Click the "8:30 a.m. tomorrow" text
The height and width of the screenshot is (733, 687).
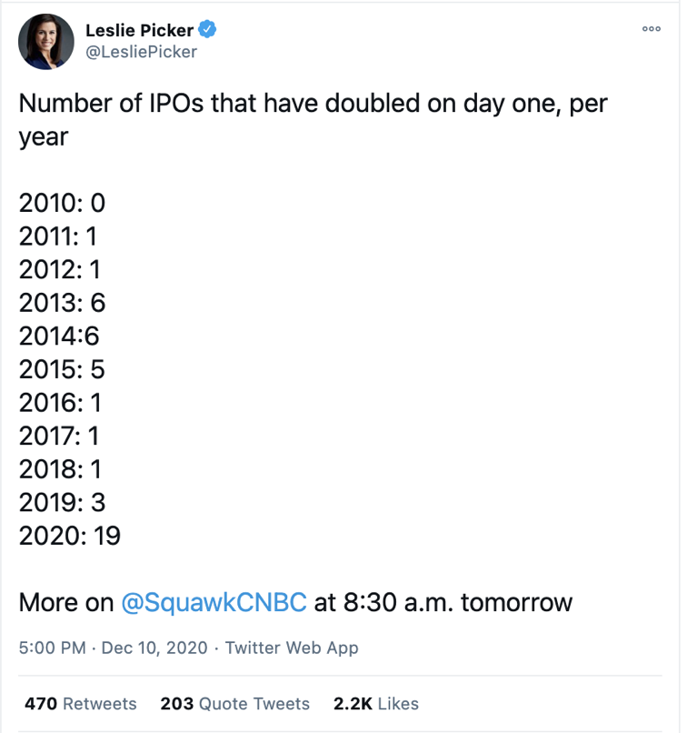(x=457, y=602)
